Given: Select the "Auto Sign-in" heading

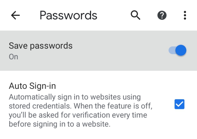Looking at the screenshot, I should 32,86.
